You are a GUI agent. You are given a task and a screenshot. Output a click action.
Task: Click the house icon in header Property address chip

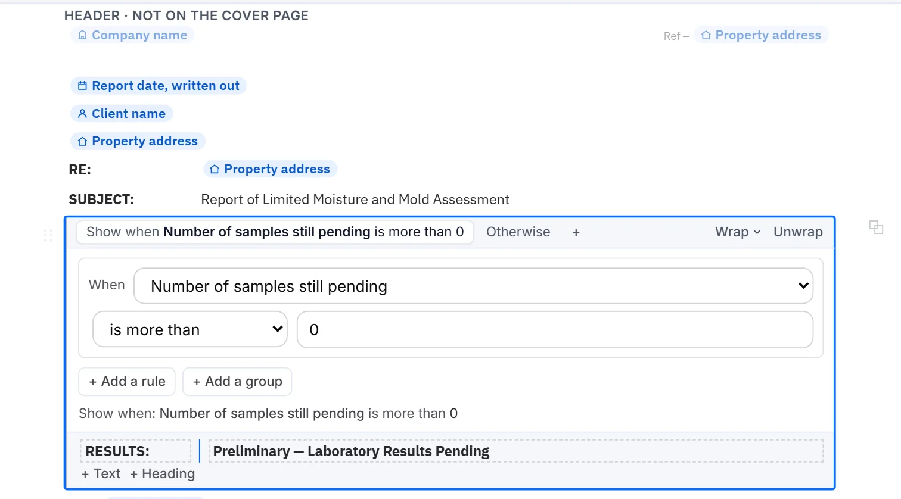coord(706,35)
